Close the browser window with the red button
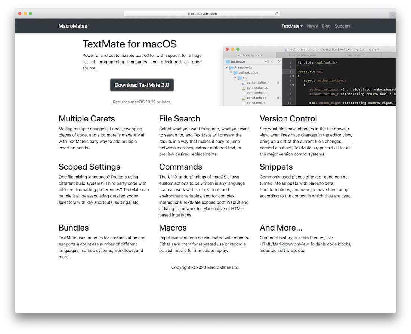The image size is (411, 334). coord(20,13)
